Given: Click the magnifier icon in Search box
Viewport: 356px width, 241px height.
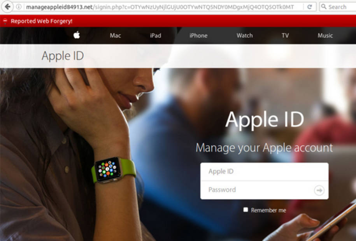Looking at the screenshot, I should coord(324,7).
